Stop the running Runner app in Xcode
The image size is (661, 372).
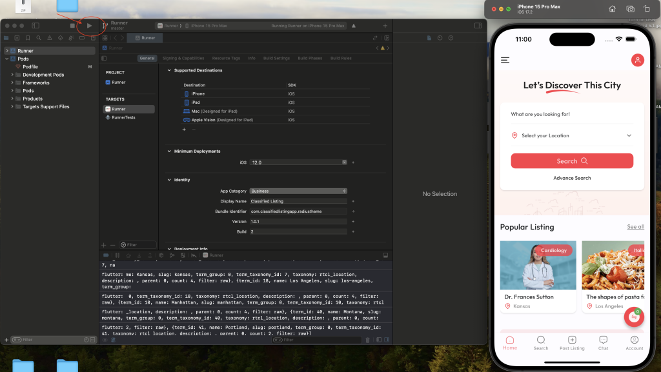tap(72, 26)
